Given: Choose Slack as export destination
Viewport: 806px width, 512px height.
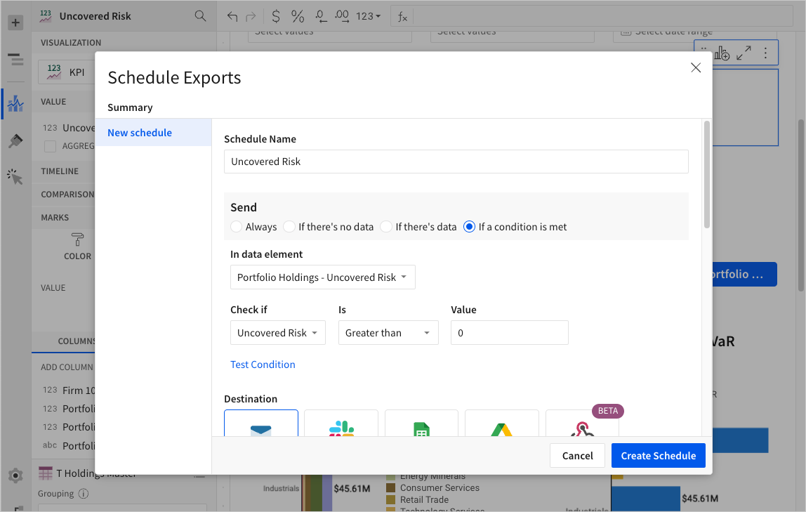Looking at the screenshot, I should tap(341, 426).
